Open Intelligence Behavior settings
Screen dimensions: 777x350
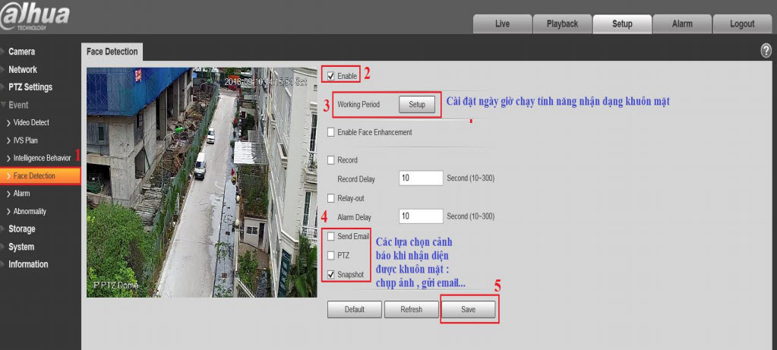click(40, 158)
